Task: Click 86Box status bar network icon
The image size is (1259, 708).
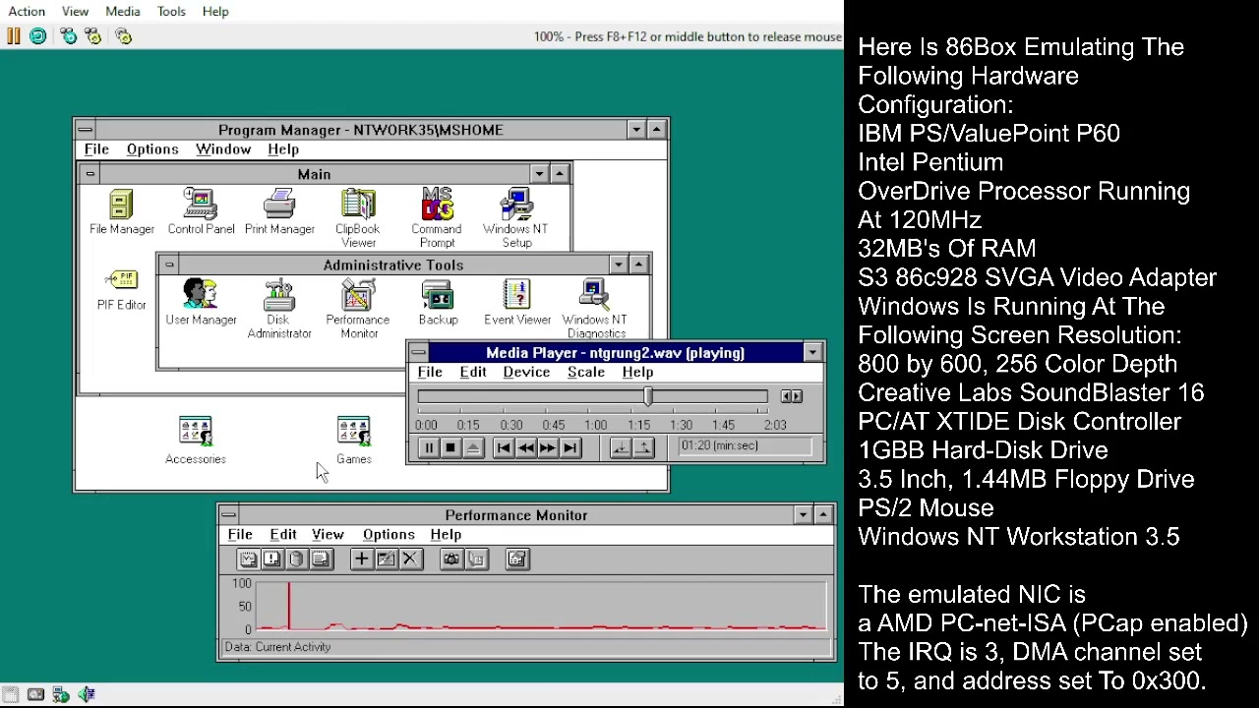Action: (x=61, y=695)
